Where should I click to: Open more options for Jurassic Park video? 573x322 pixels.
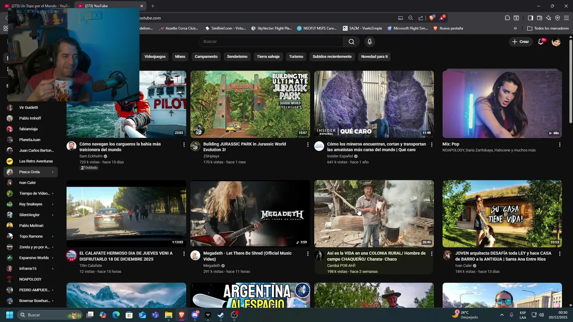pos(308,144)
